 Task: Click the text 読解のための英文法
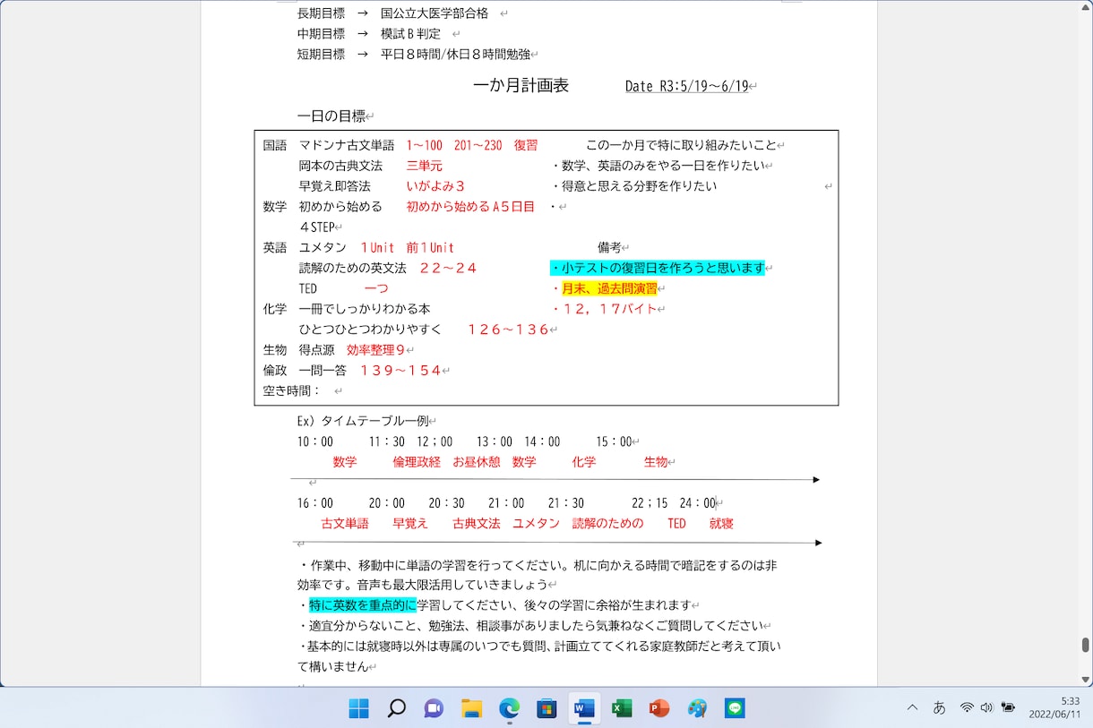point(352,268)
